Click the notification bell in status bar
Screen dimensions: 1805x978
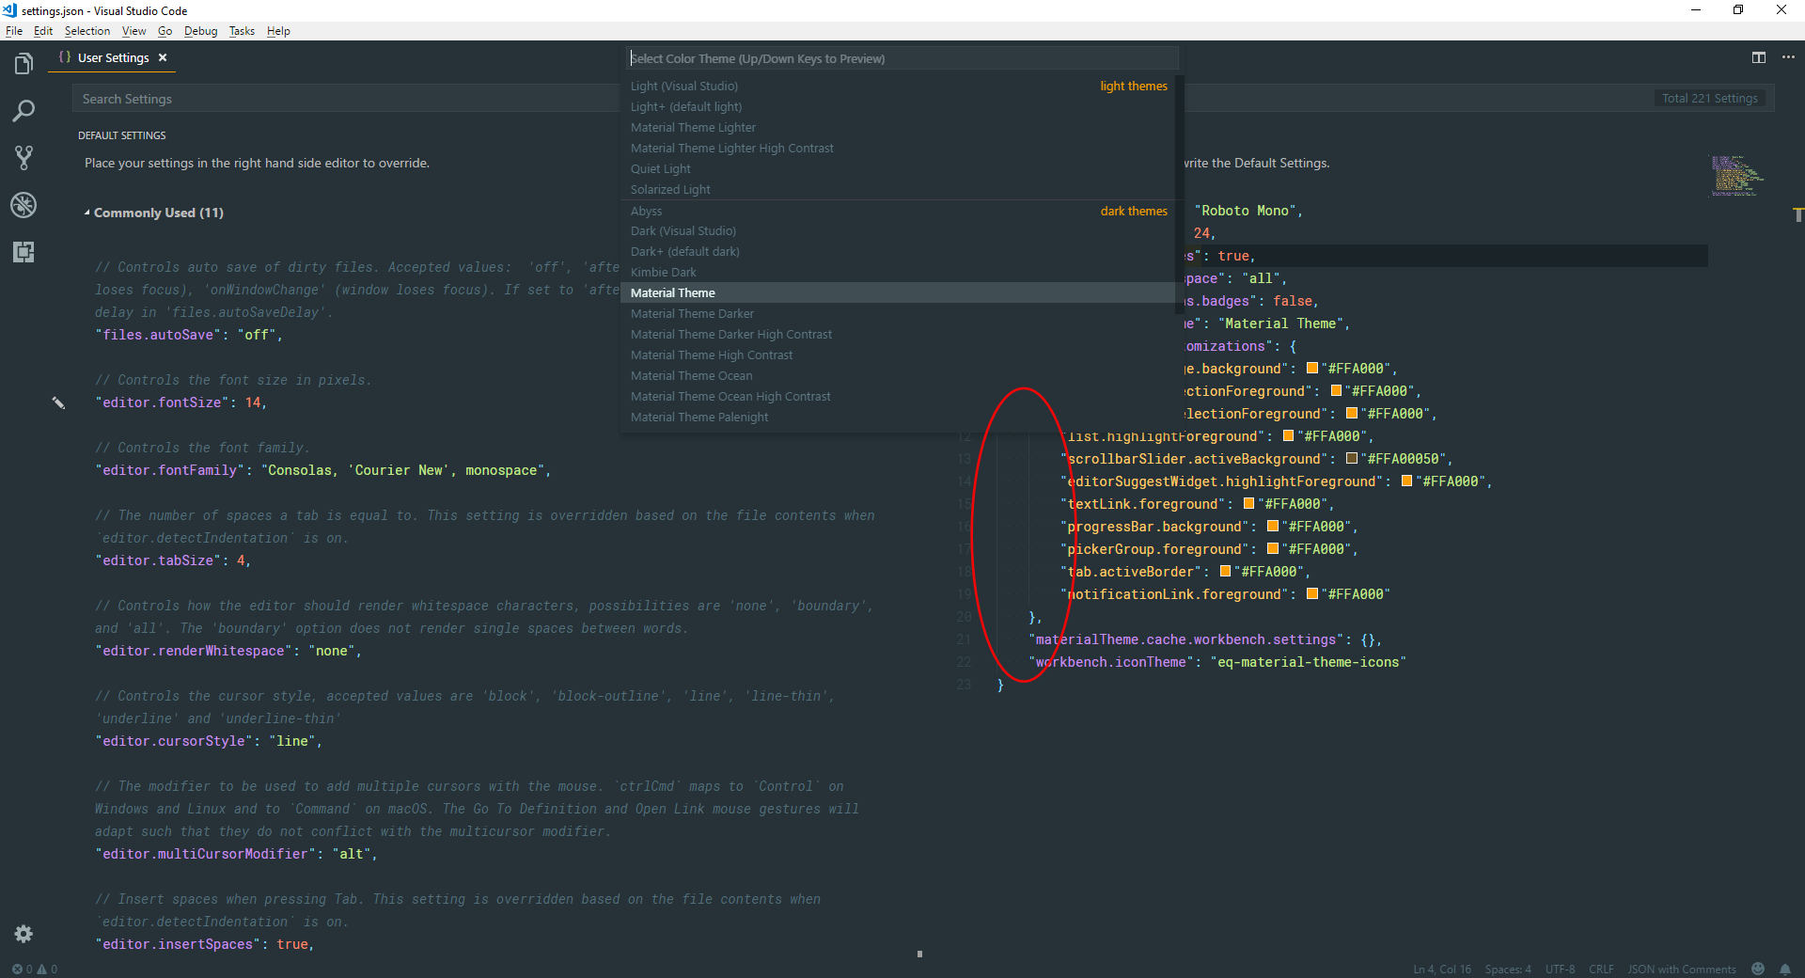[x=1785, y=970]
